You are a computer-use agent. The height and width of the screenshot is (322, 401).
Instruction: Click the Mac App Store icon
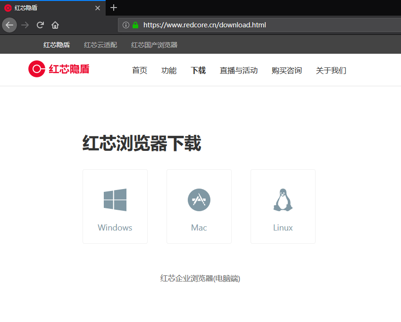(199, 200)
